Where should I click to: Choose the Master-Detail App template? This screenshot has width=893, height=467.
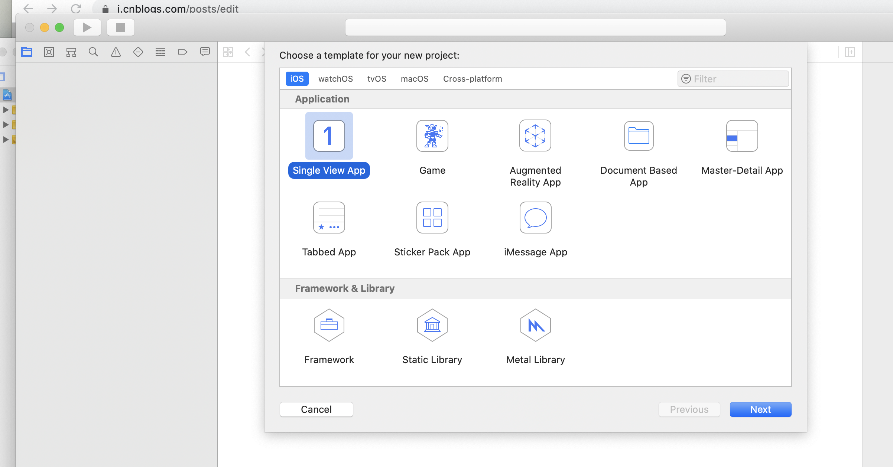742,136
